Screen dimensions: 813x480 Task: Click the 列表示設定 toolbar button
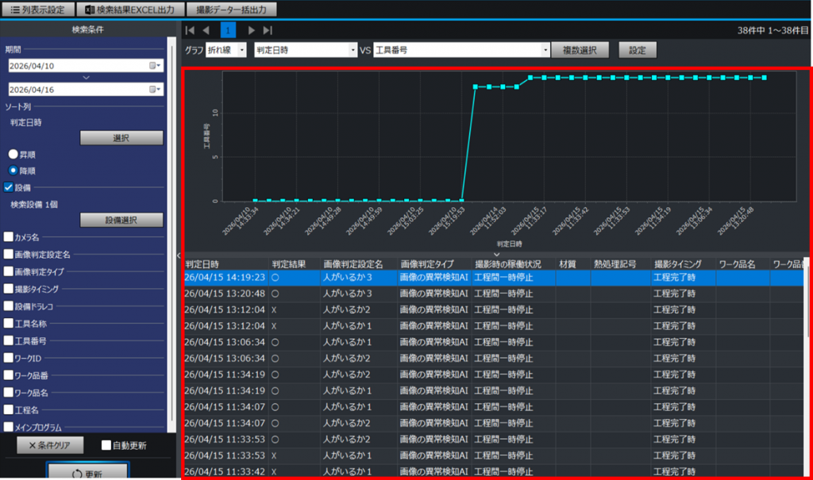click(x=39, y=10)
